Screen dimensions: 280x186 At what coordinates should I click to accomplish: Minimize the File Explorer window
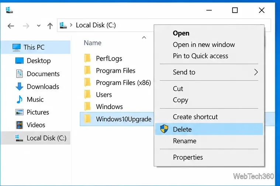[x=209, y=10]
